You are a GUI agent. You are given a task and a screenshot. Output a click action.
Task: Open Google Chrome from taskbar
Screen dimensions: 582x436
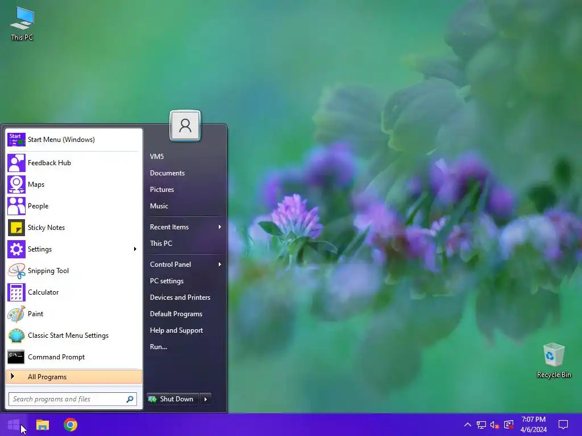click(x=70, y=425)
